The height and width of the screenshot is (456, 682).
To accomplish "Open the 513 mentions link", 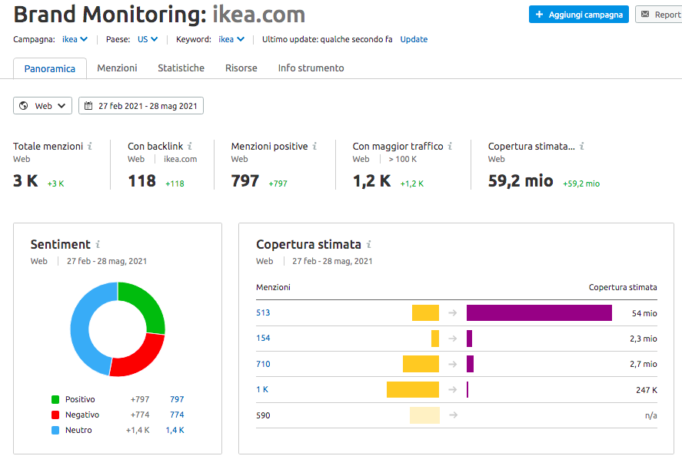I will 263,312.
